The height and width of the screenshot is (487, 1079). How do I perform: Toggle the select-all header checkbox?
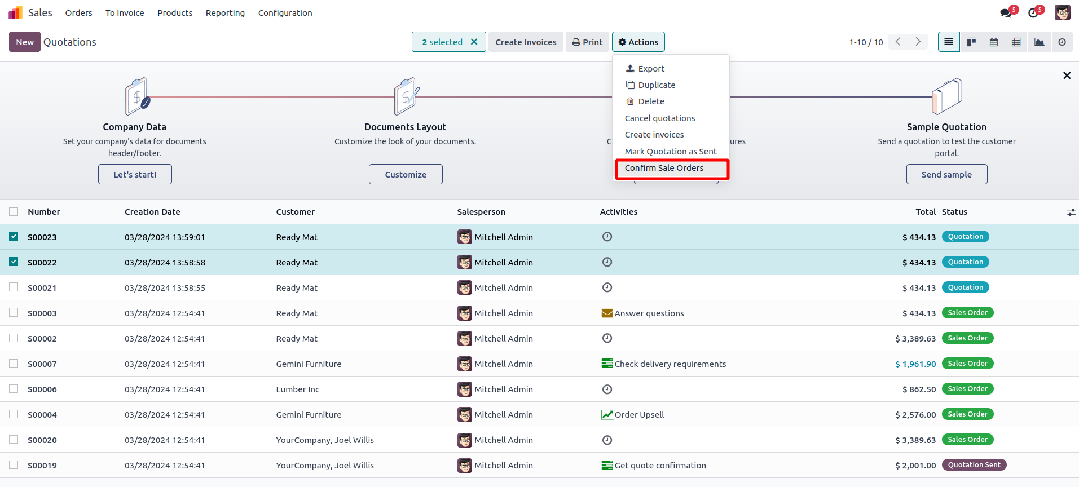click(14, 212)
